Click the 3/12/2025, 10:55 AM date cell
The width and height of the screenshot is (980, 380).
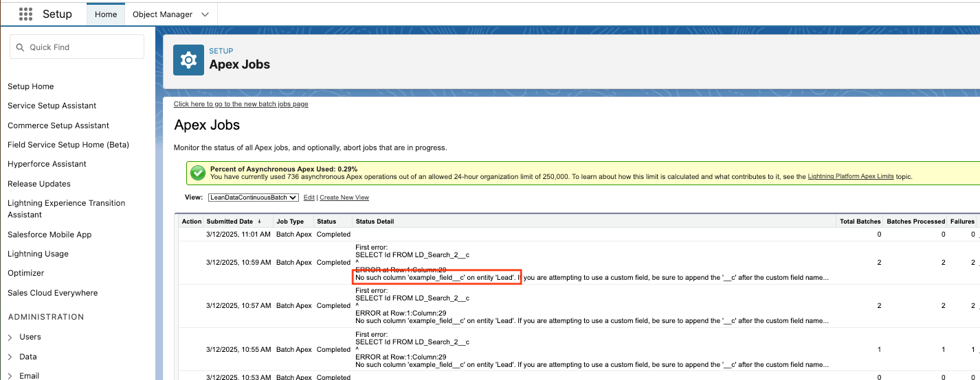tap(238, 350)
